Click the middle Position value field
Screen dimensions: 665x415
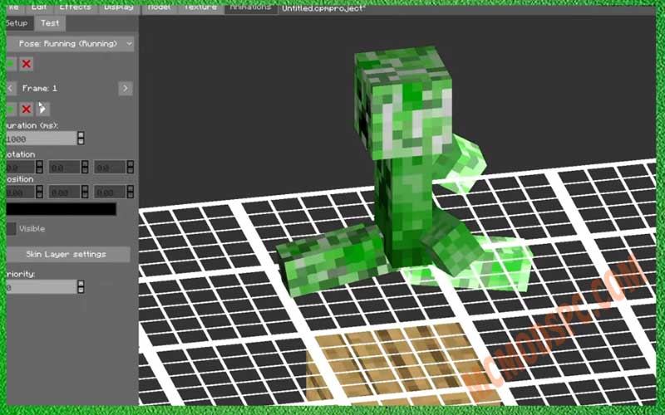[x=65, y=193]
